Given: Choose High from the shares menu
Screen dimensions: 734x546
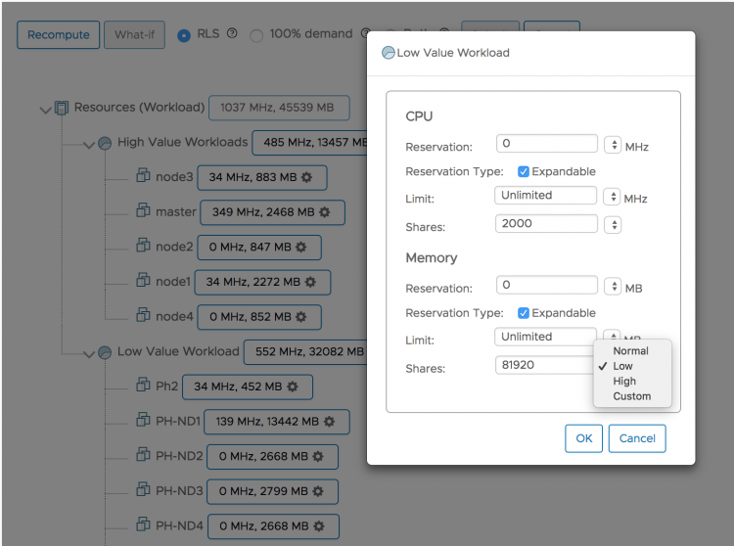Looking at the screenshot, I should 624,382.
